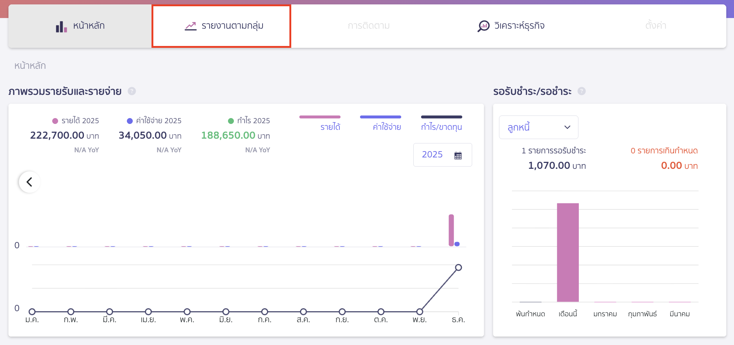Click the help icon beside รอรับชำระ/รอชำระ

click(x=582, y=91)
